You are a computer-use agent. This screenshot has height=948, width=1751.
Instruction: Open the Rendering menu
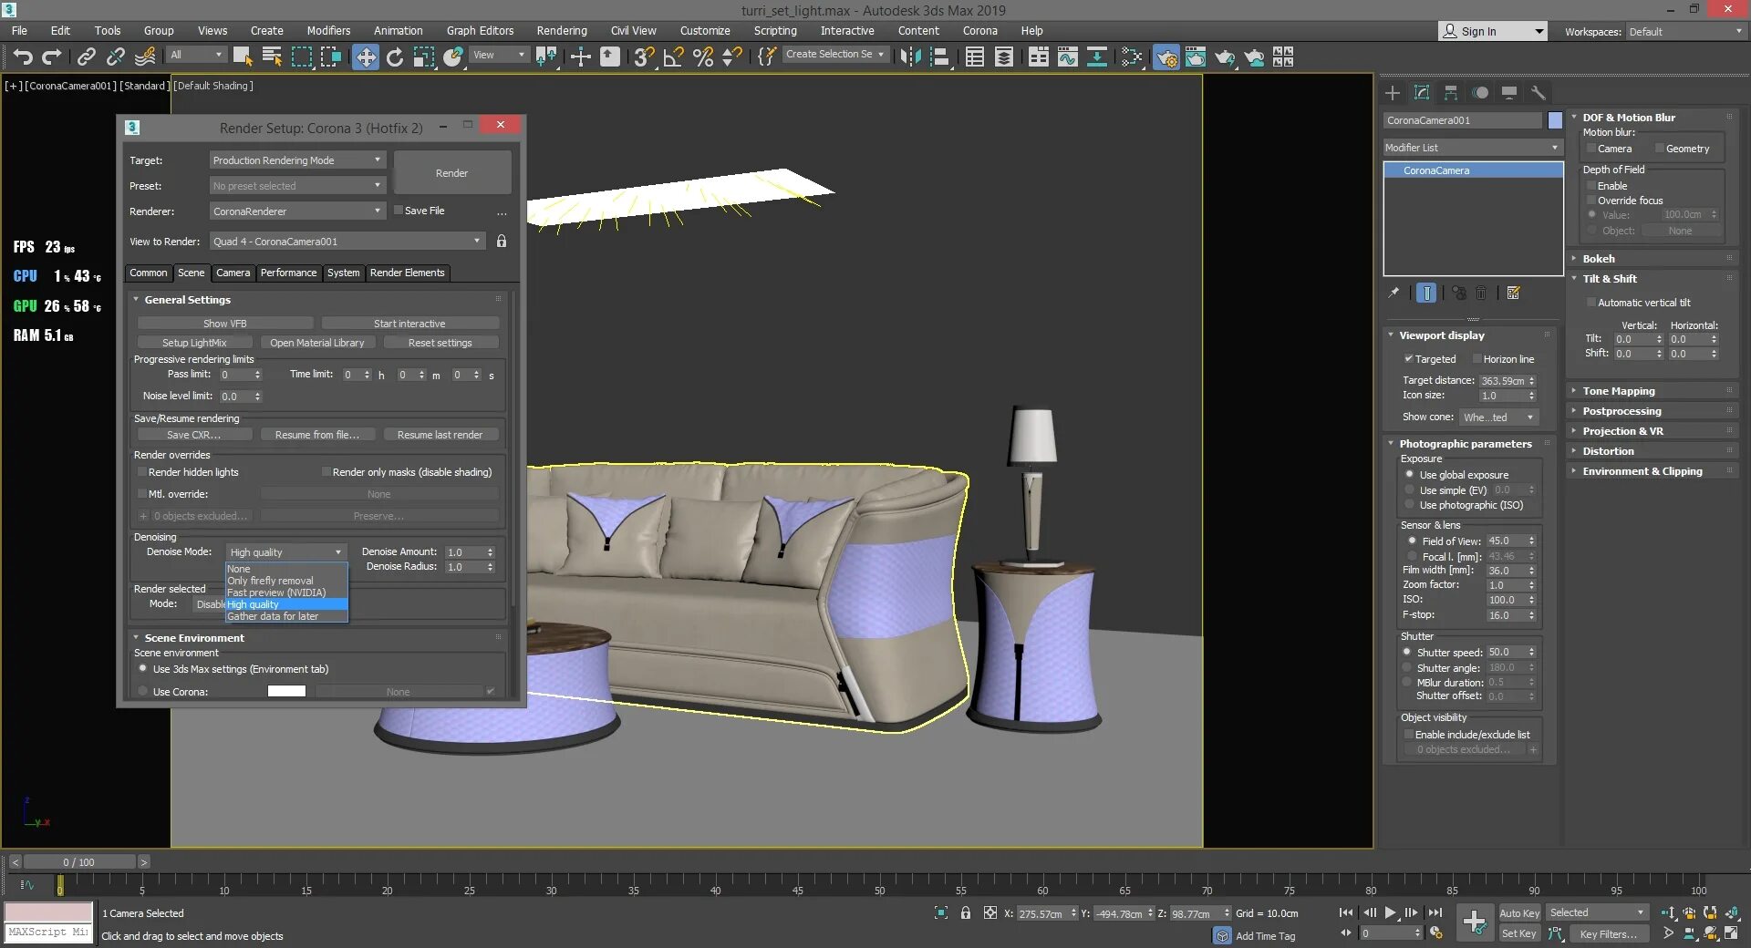pyautogui.click(x=562, y=30)
